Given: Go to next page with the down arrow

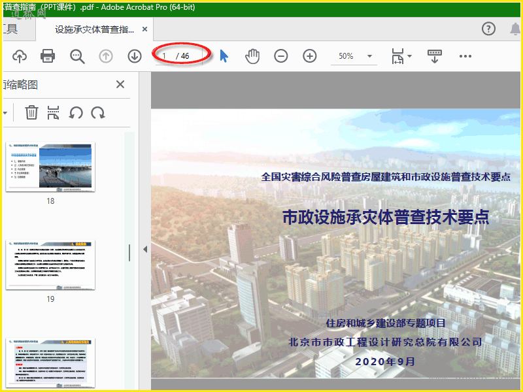Looking at the screenshot, I should 135,56.
